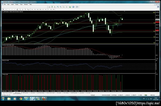The width and height of the screenshot is (161, 106).
Task: Switch to MN monthly timeframe
Action: (x=54, y=9)
